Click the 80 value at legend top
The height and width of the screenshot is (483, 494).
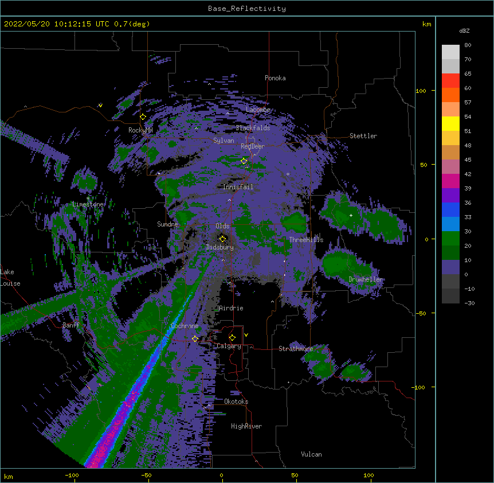click(x=468, y=45)
